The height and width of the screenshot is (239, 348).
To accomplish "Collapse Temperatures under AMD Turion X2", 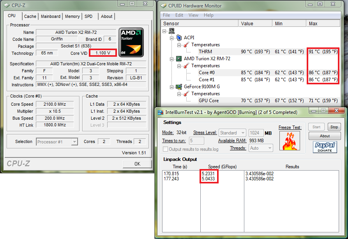I will point(179,66).
